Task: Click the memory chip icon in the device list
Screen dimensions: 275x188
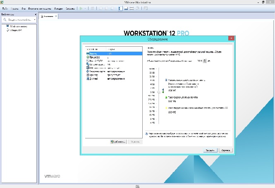Action: (88, 54)
